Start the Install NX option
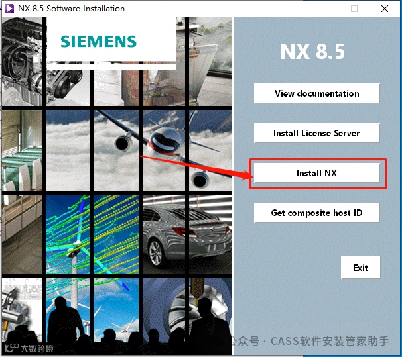The image size is (402, 357). (x=316, y=173)
